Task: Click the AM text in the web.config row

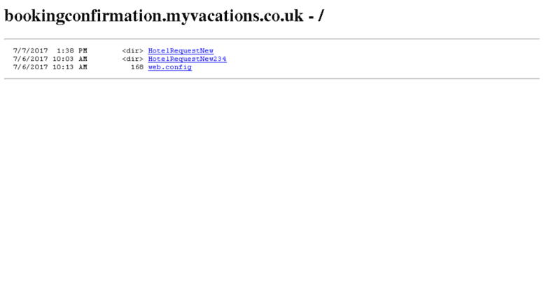Action: coord(83,67)
